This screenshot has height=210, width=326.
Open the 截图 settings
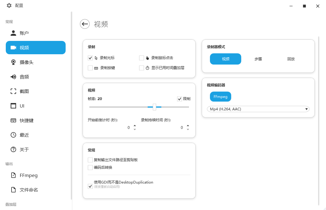click(x=24, y=91)
